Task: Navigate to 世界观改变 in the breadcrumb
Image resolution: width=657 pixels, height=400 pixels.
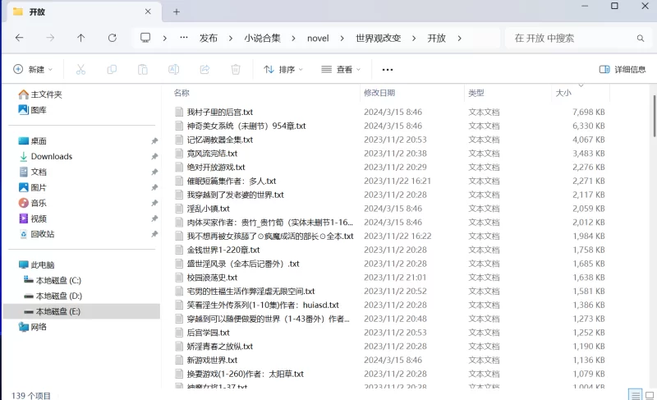Action: (x=379, y=39)
